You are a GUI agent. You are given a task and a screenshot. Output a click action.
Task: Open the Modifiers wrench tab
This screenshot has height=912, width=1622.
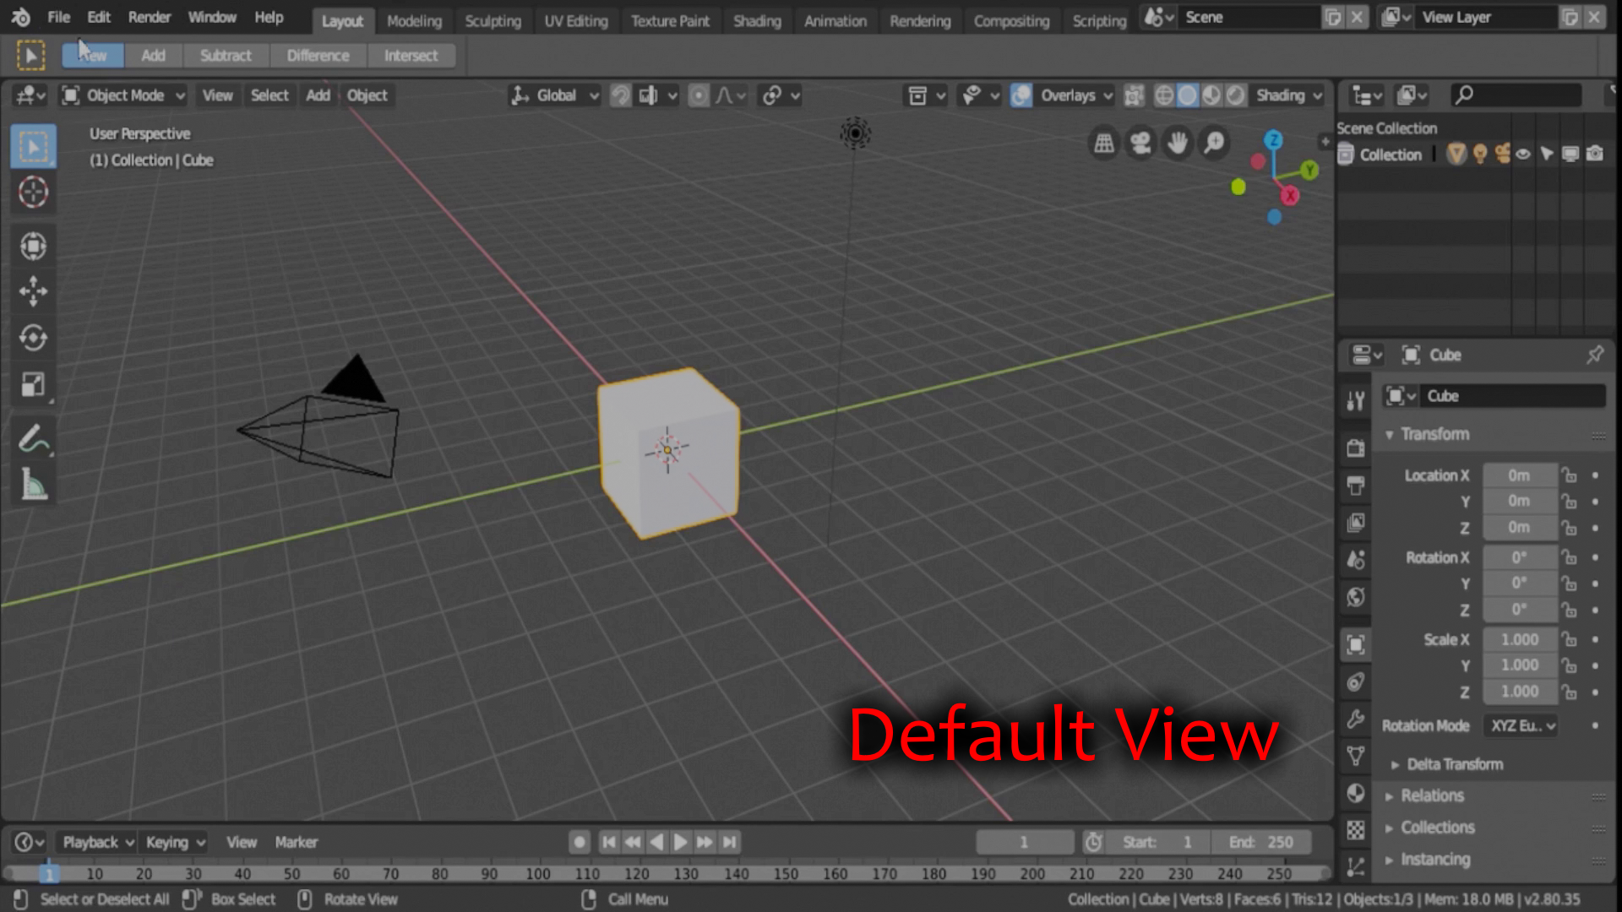tap(1356, 719)
